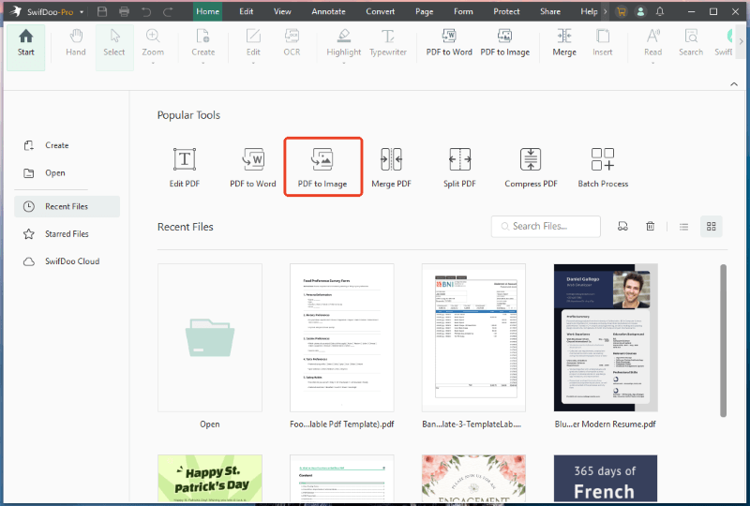This screenshot has width=750, height=506.
Task: Click the icon left of trash can
Action: click(x=622, y=226)
